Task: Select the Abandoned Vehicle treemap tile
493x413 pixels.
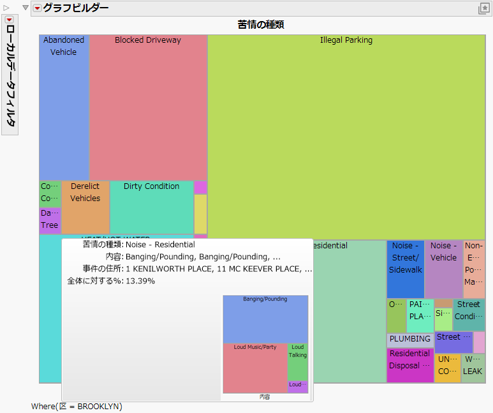Action: [x=64, y=107]
